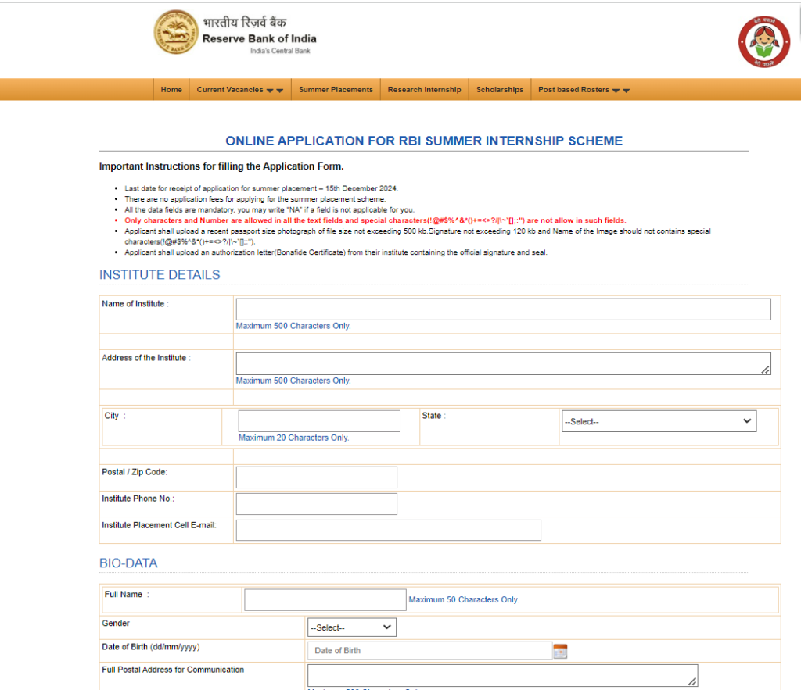Click the Reserve Bank of India emblem logo
Image resolution: width=801 pixels, height=690 pixels.
coord(176,32)
